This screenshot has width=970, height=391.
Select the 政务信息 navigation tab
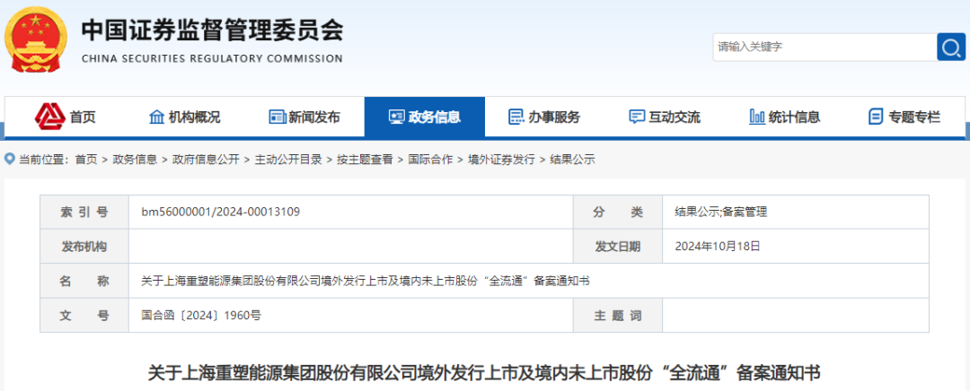point(424,116)
